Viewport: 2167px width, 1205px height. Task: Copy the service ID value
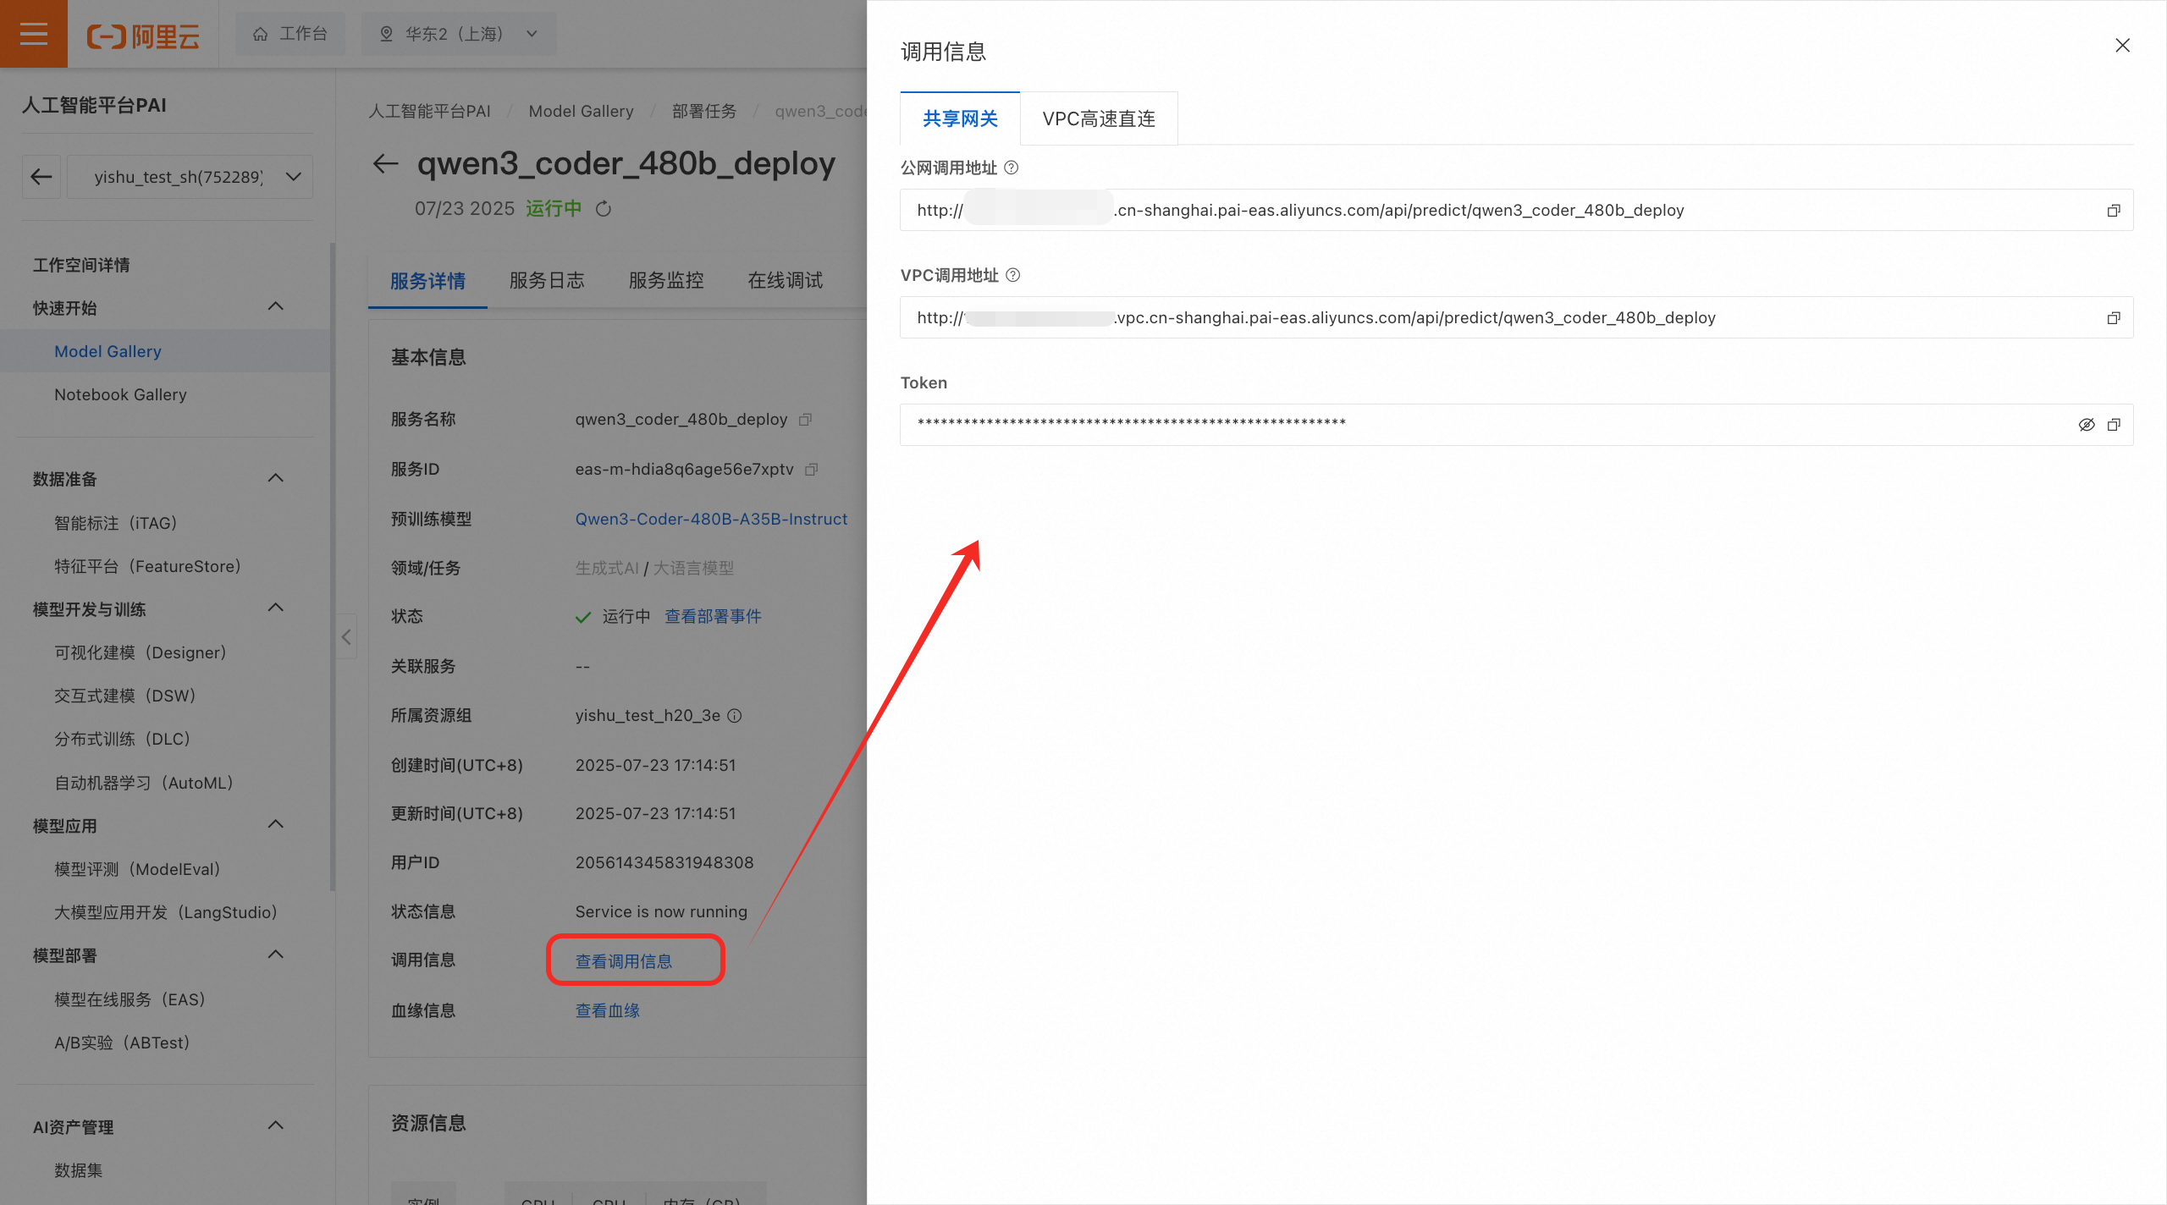point(811,469)
